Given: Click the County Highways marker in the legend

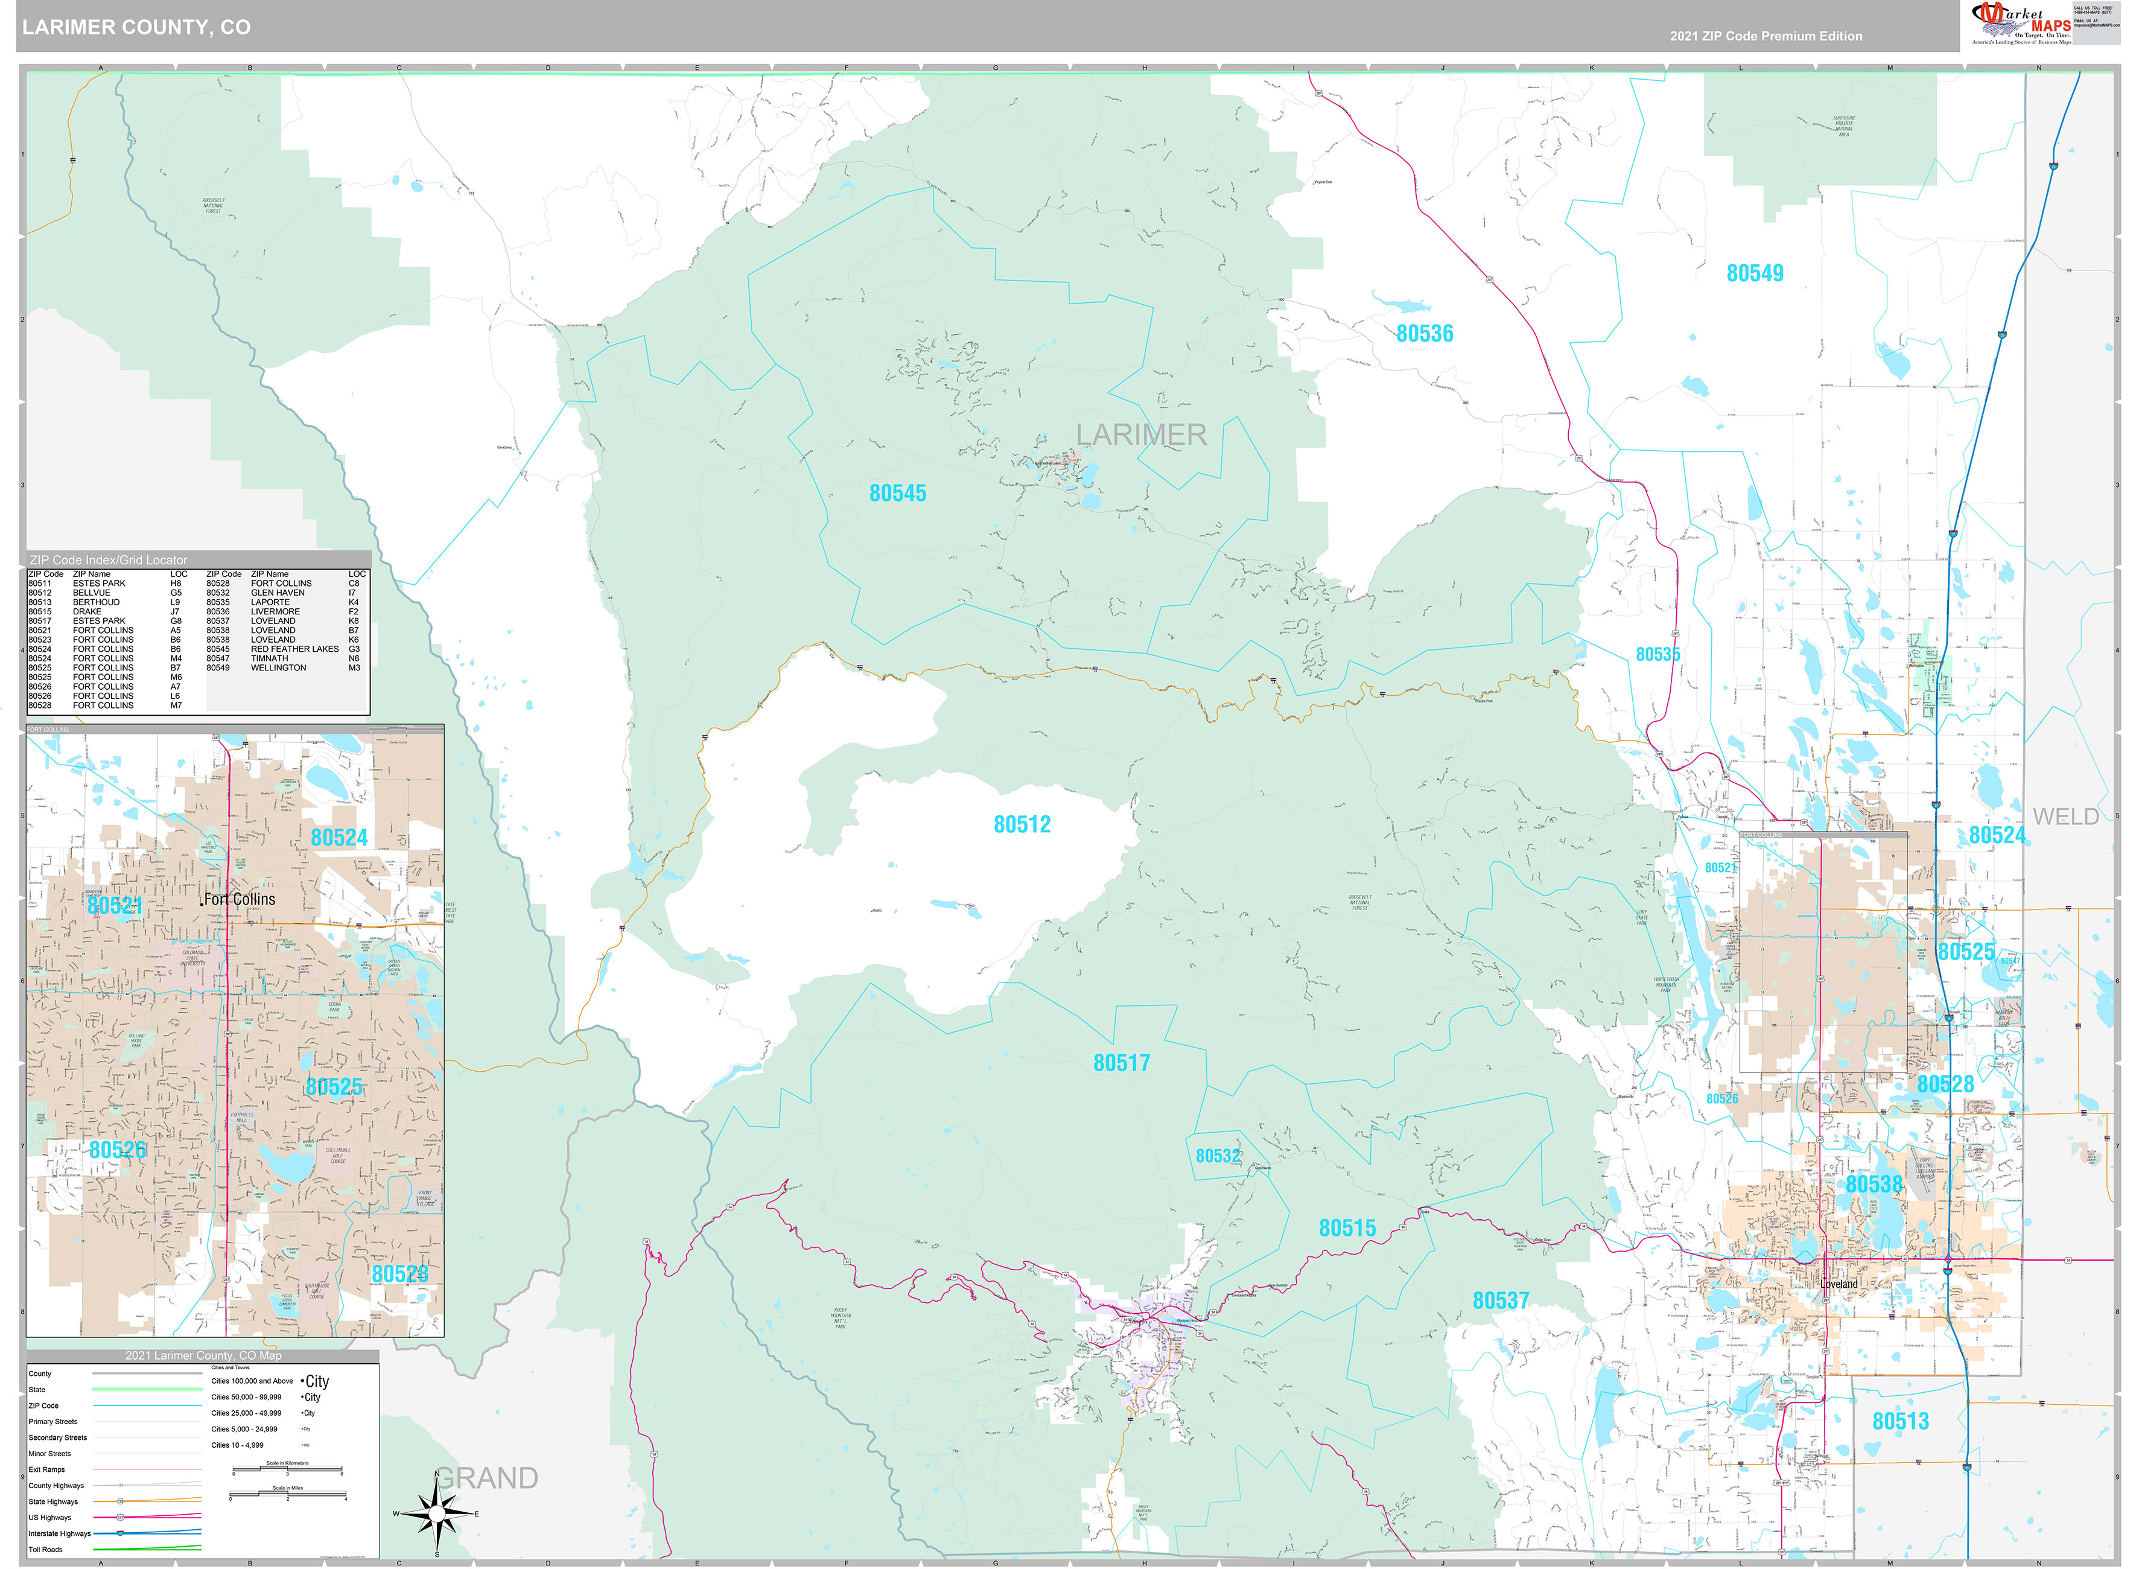Looking at the screenshot, I should click(121, 1486).
